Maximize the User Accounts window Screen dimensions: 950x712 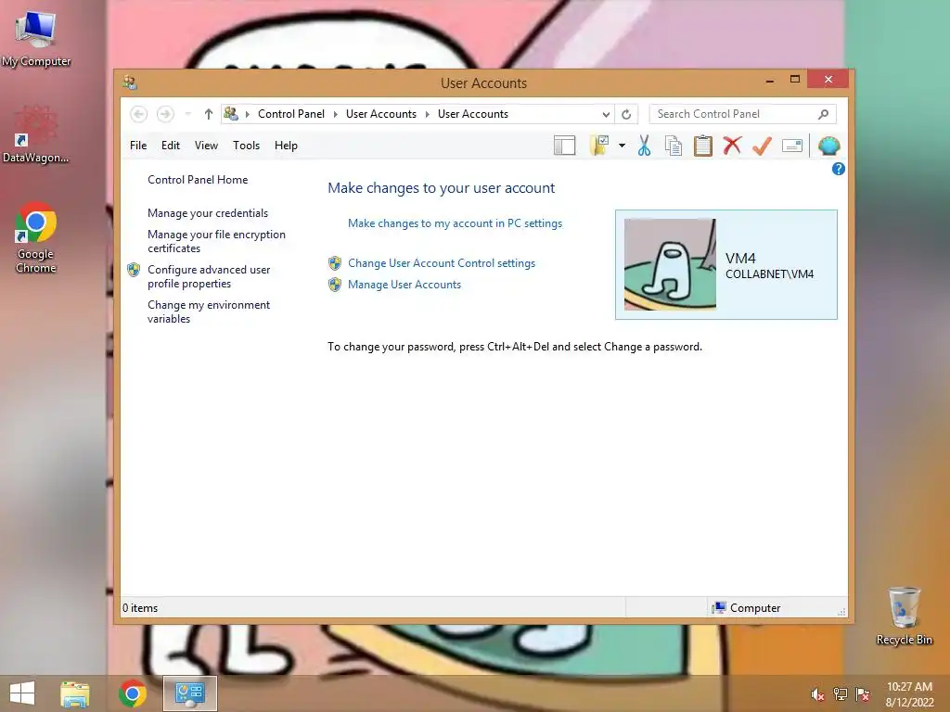(795, 80)
